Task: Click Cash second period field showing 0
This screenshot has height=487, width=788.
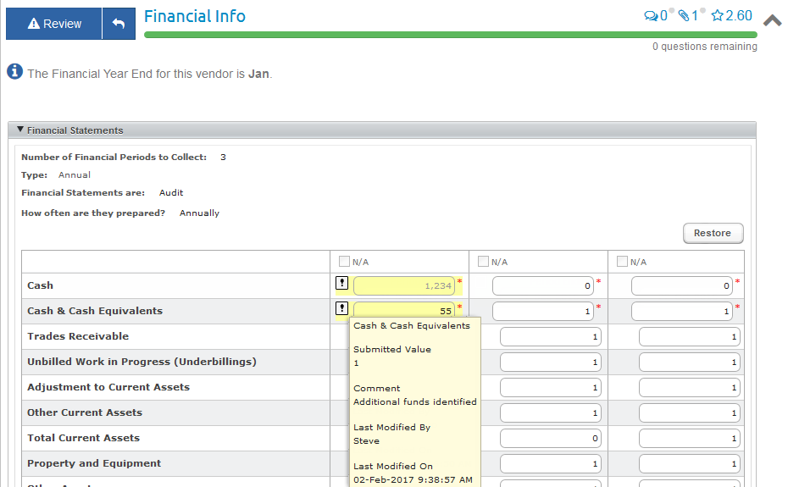Action: [543, 285]
